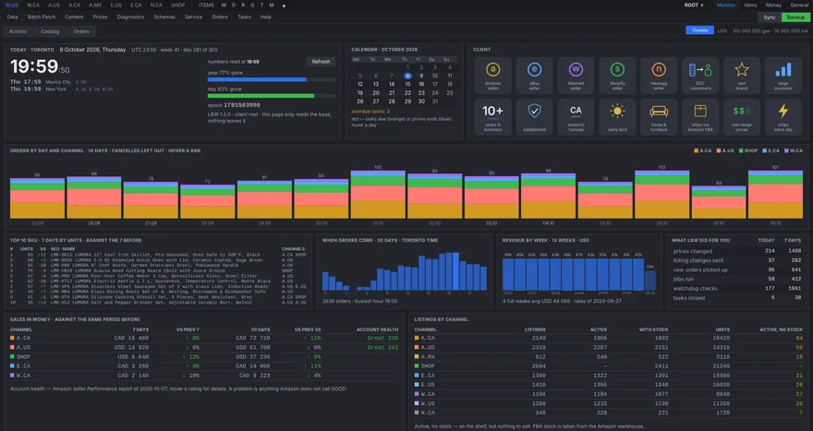The image size is (813, 431).
Task: Click the blue Tickets button
Action: (700, 30)
